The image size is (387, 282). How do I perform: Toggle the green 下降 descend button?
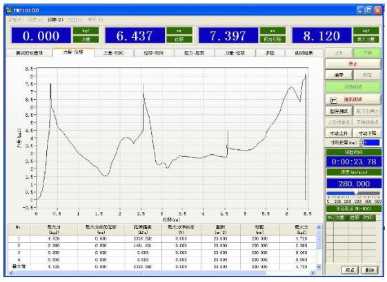coord(367,53)
